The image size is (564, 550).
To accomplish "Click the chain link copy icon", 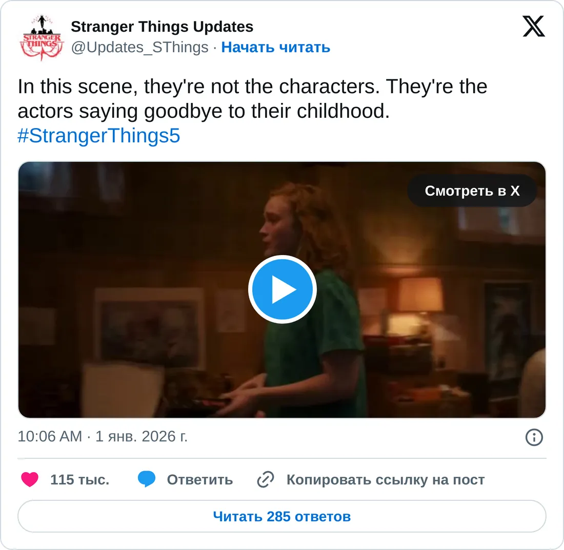I will click(x=266, y=480).
